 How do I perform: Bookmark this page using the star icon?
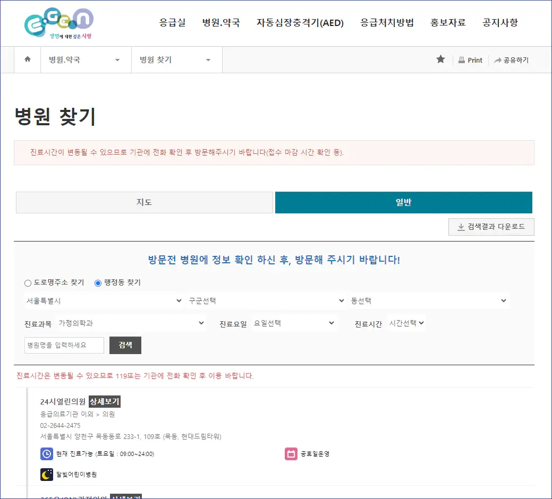click(440, 59)
